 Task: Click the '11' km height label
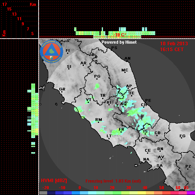19,19
